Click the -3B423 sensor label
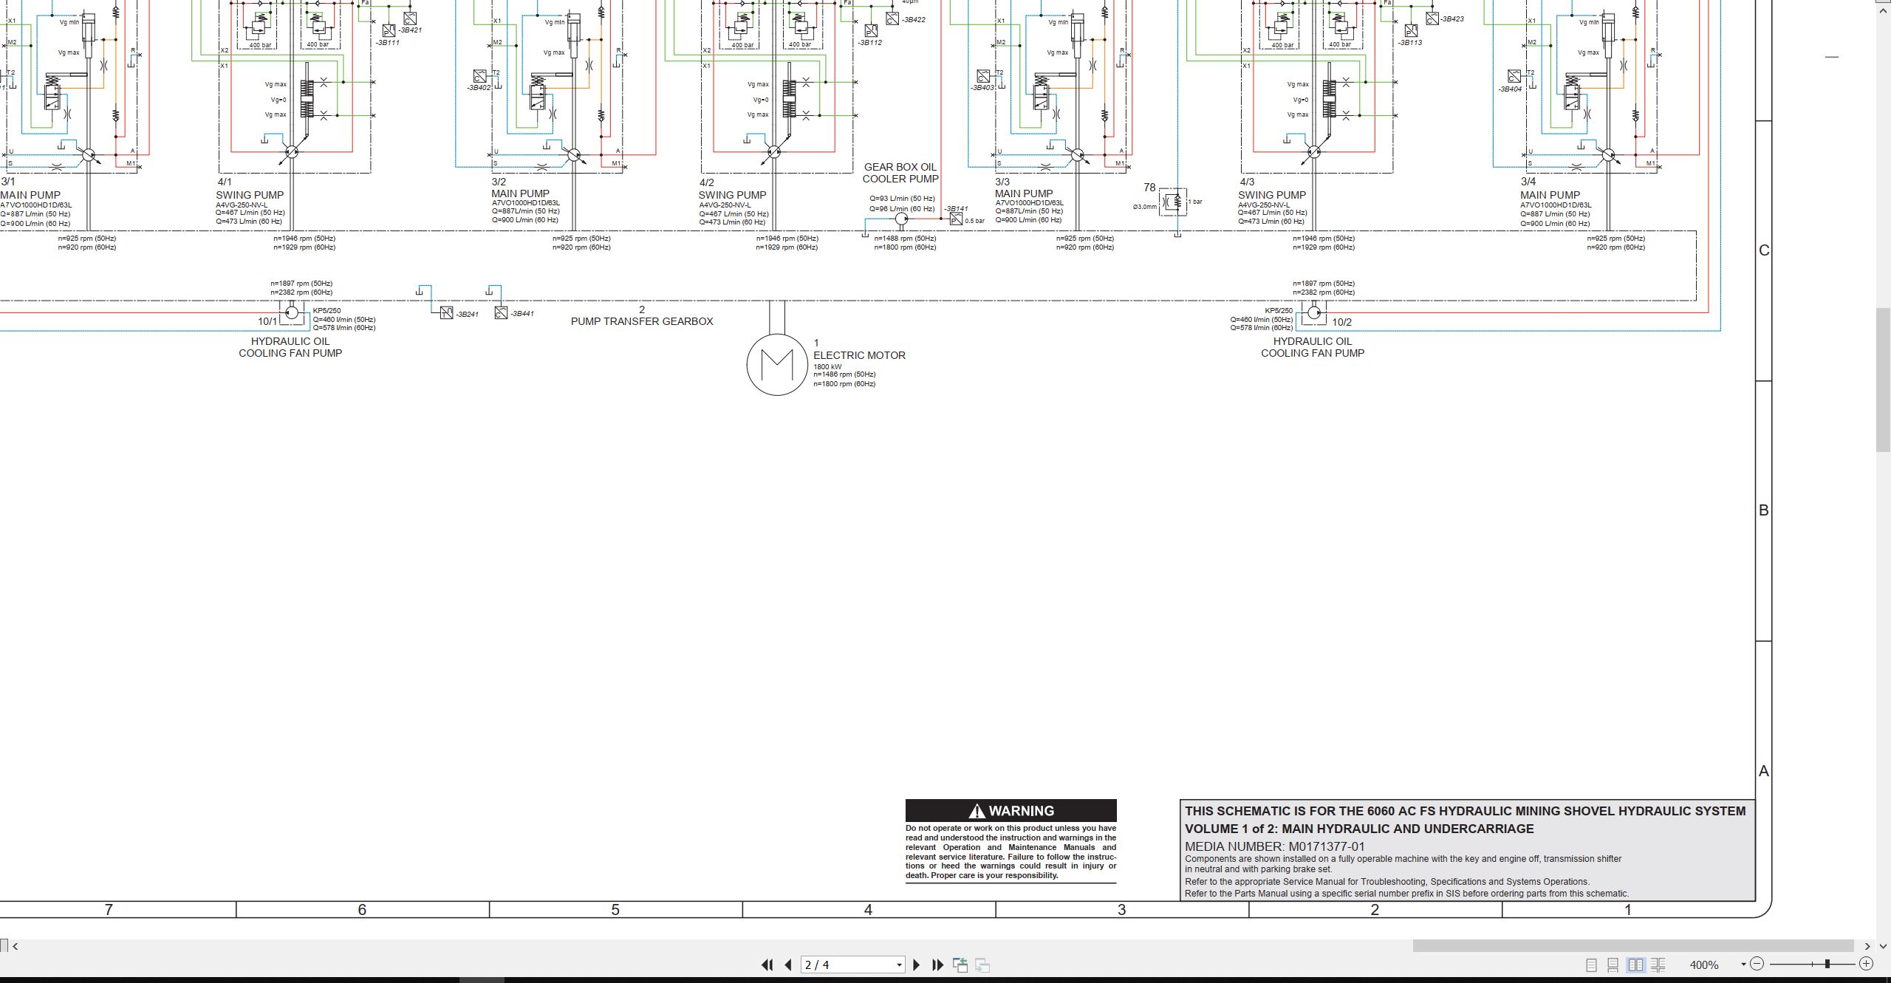The image size is (1891, 983). [x=1451, y=19]
